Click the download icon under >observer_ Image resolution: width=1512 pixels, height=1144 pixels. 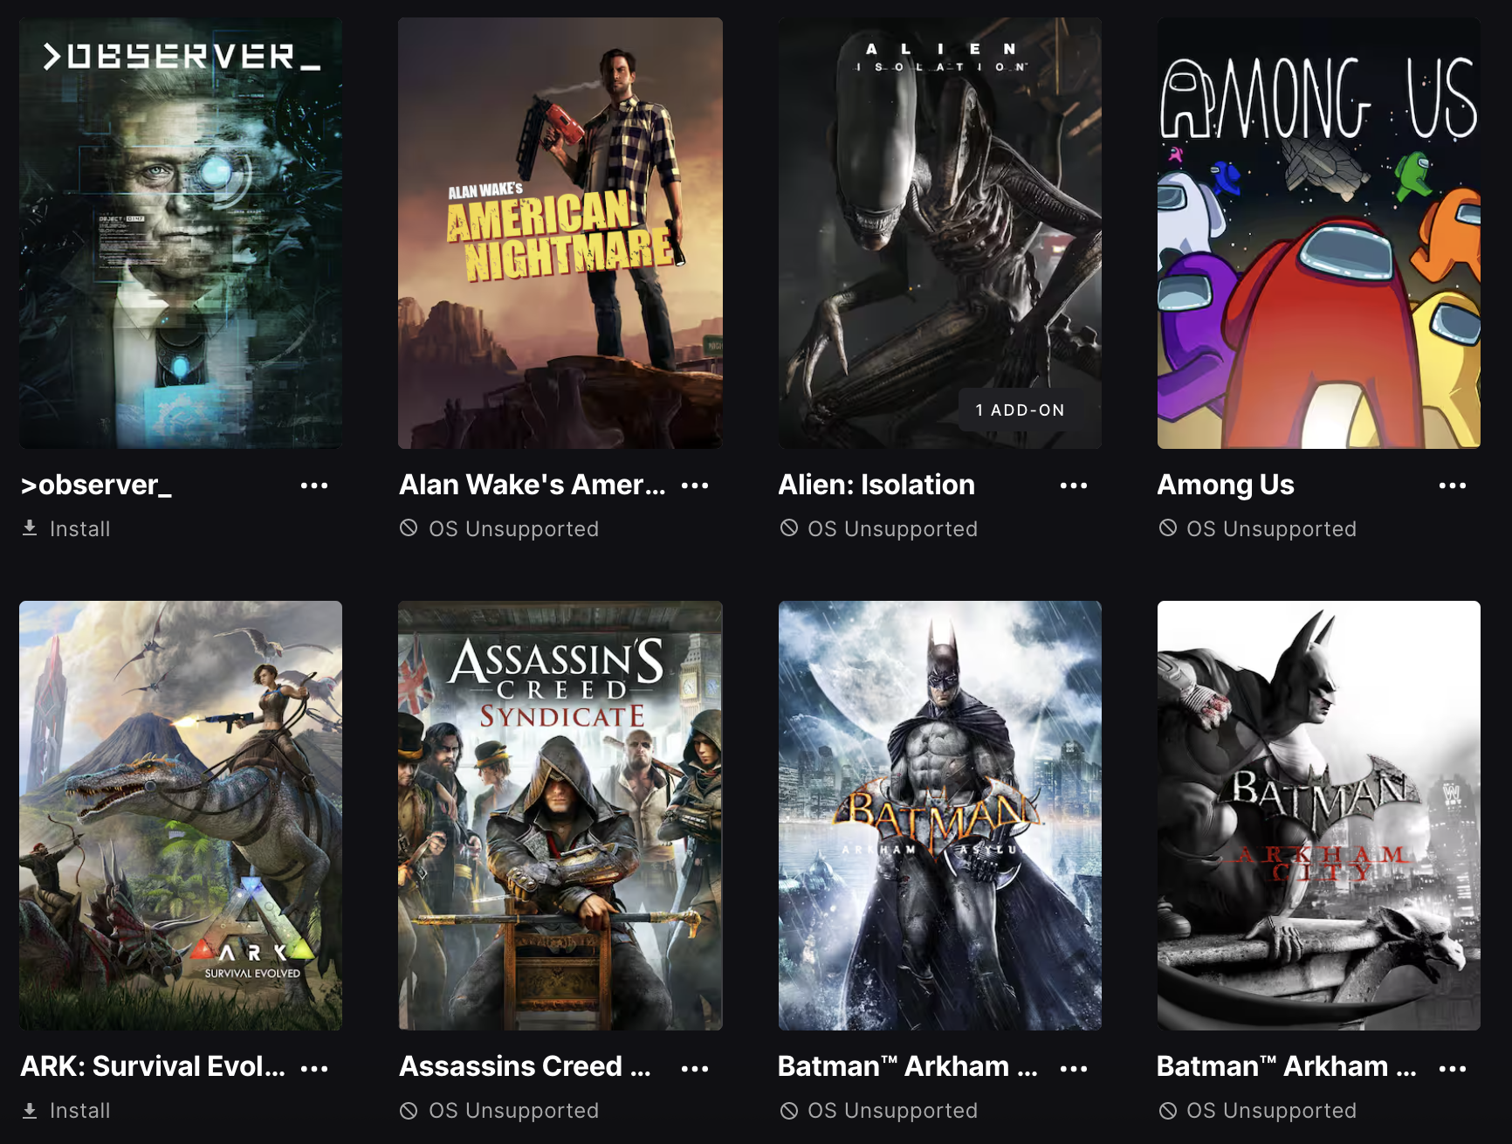point(30,528)
